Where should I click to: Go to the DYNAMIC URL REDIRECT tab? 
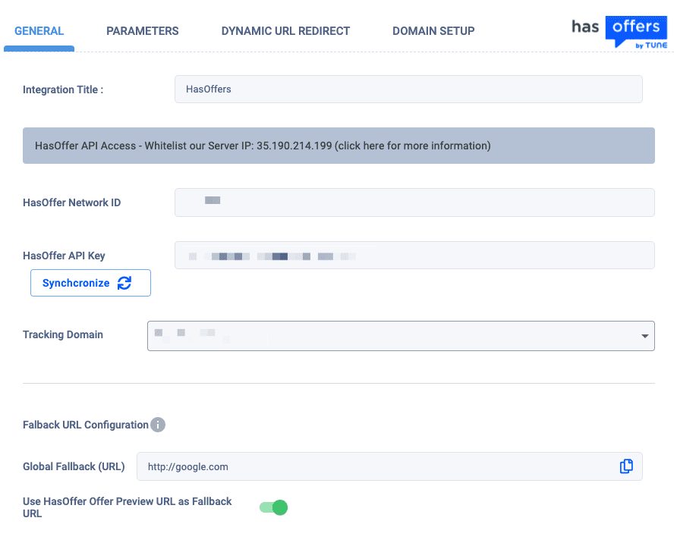(285, 31)
